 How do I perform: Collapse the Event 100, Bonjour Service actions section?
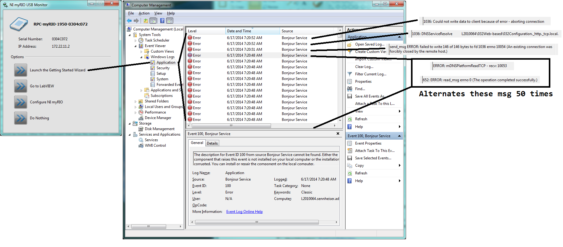tap(399, 136)
